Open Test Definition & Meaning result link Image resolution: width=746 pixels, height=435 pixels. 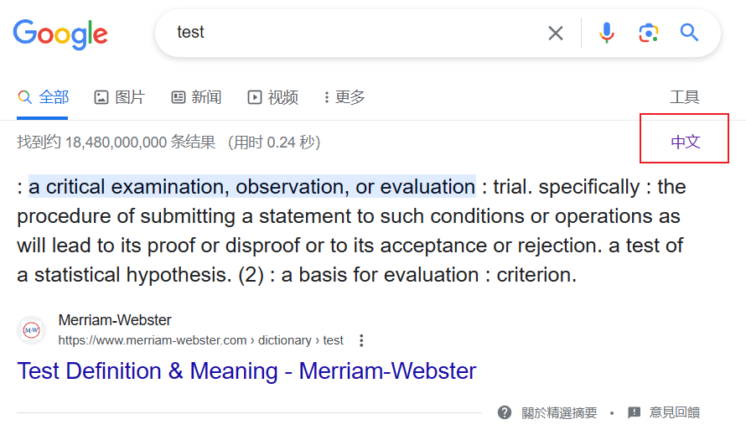(x=246, y=370)
